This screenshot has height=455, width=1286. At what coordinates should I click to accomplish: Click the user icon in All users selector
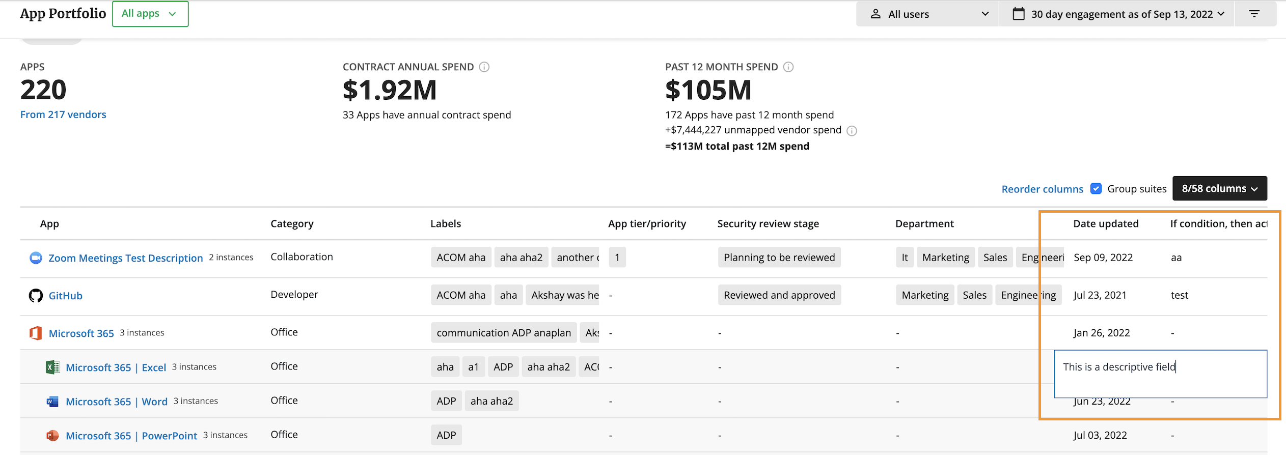coord(875,14)
